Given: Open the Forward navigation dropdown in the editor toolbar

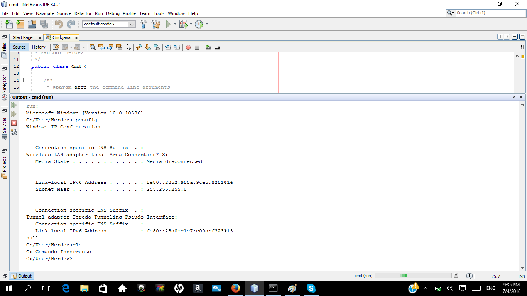Looking at the screenshot, I should click(84, 47).
